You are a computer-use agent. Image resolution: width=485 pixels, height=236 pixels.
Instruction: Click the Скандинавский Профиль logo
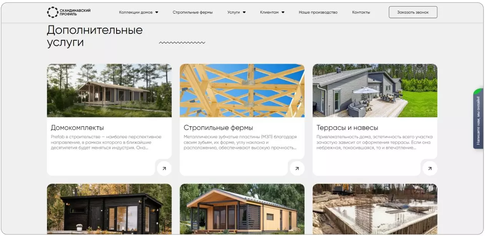69,12
